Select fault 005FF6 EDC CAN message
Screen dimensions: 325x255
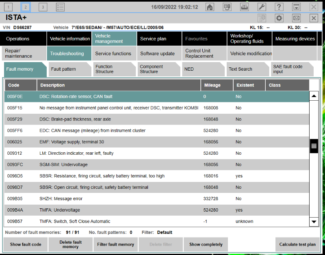pyautogui.click(x=157, y=130)
